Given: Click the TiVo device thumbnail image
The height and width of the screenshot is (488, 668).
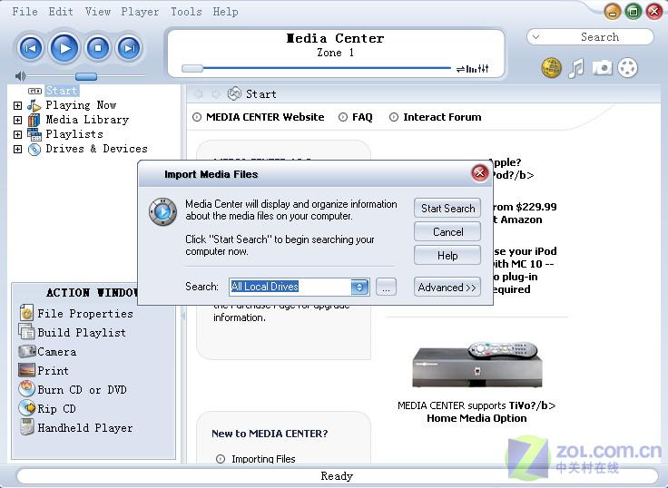Looking at the screenshot, I should click(x=477, y=364).
